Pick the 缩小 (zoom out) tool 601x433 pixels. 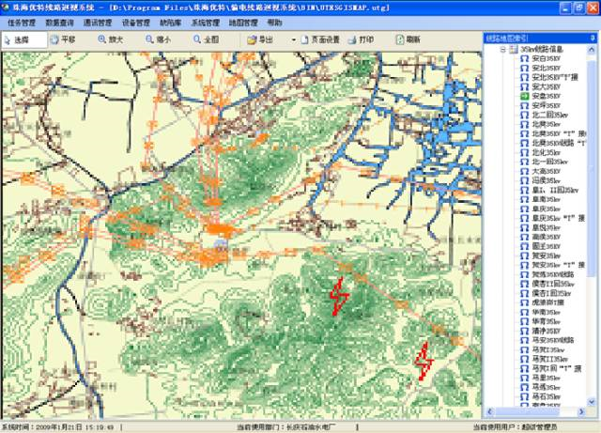coord(158,40)
